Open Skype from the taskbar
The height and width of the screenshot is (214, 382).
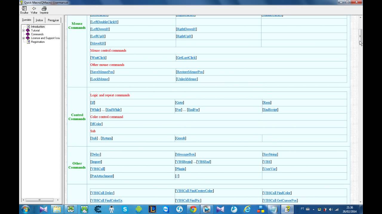coord(125,209)
